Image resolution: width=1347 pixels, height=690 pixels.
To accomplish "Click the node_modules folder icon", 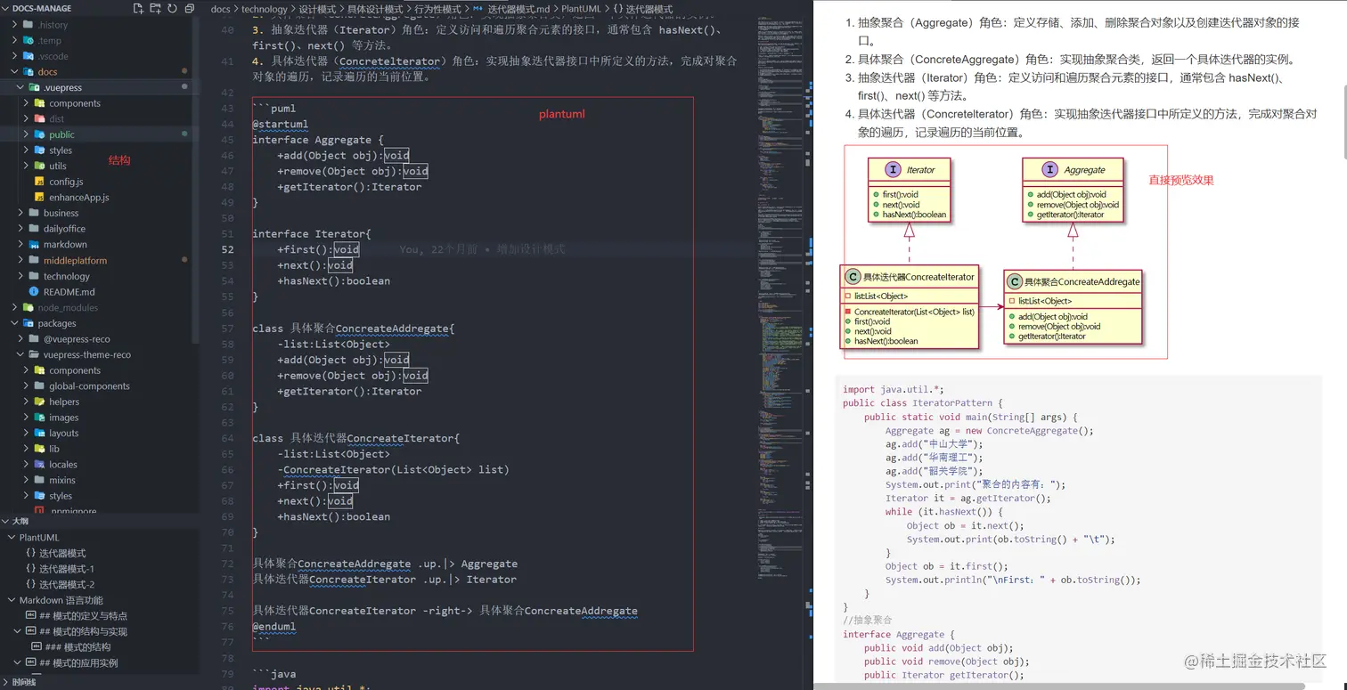I will coord(28,307).
